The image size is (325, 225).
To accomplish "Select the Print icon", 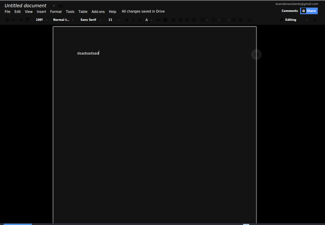I will (7, 19).
